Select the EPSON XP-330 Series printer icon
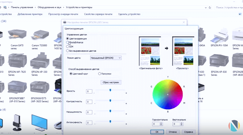Image resolution: width=243 pixels, height=135 pixels. click(x=40, y=61)
